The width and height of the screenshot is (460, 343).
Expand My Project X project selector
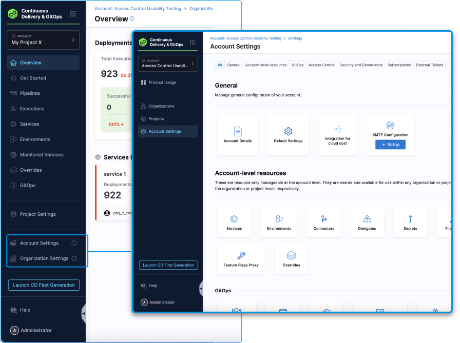(x=43, y=40)
